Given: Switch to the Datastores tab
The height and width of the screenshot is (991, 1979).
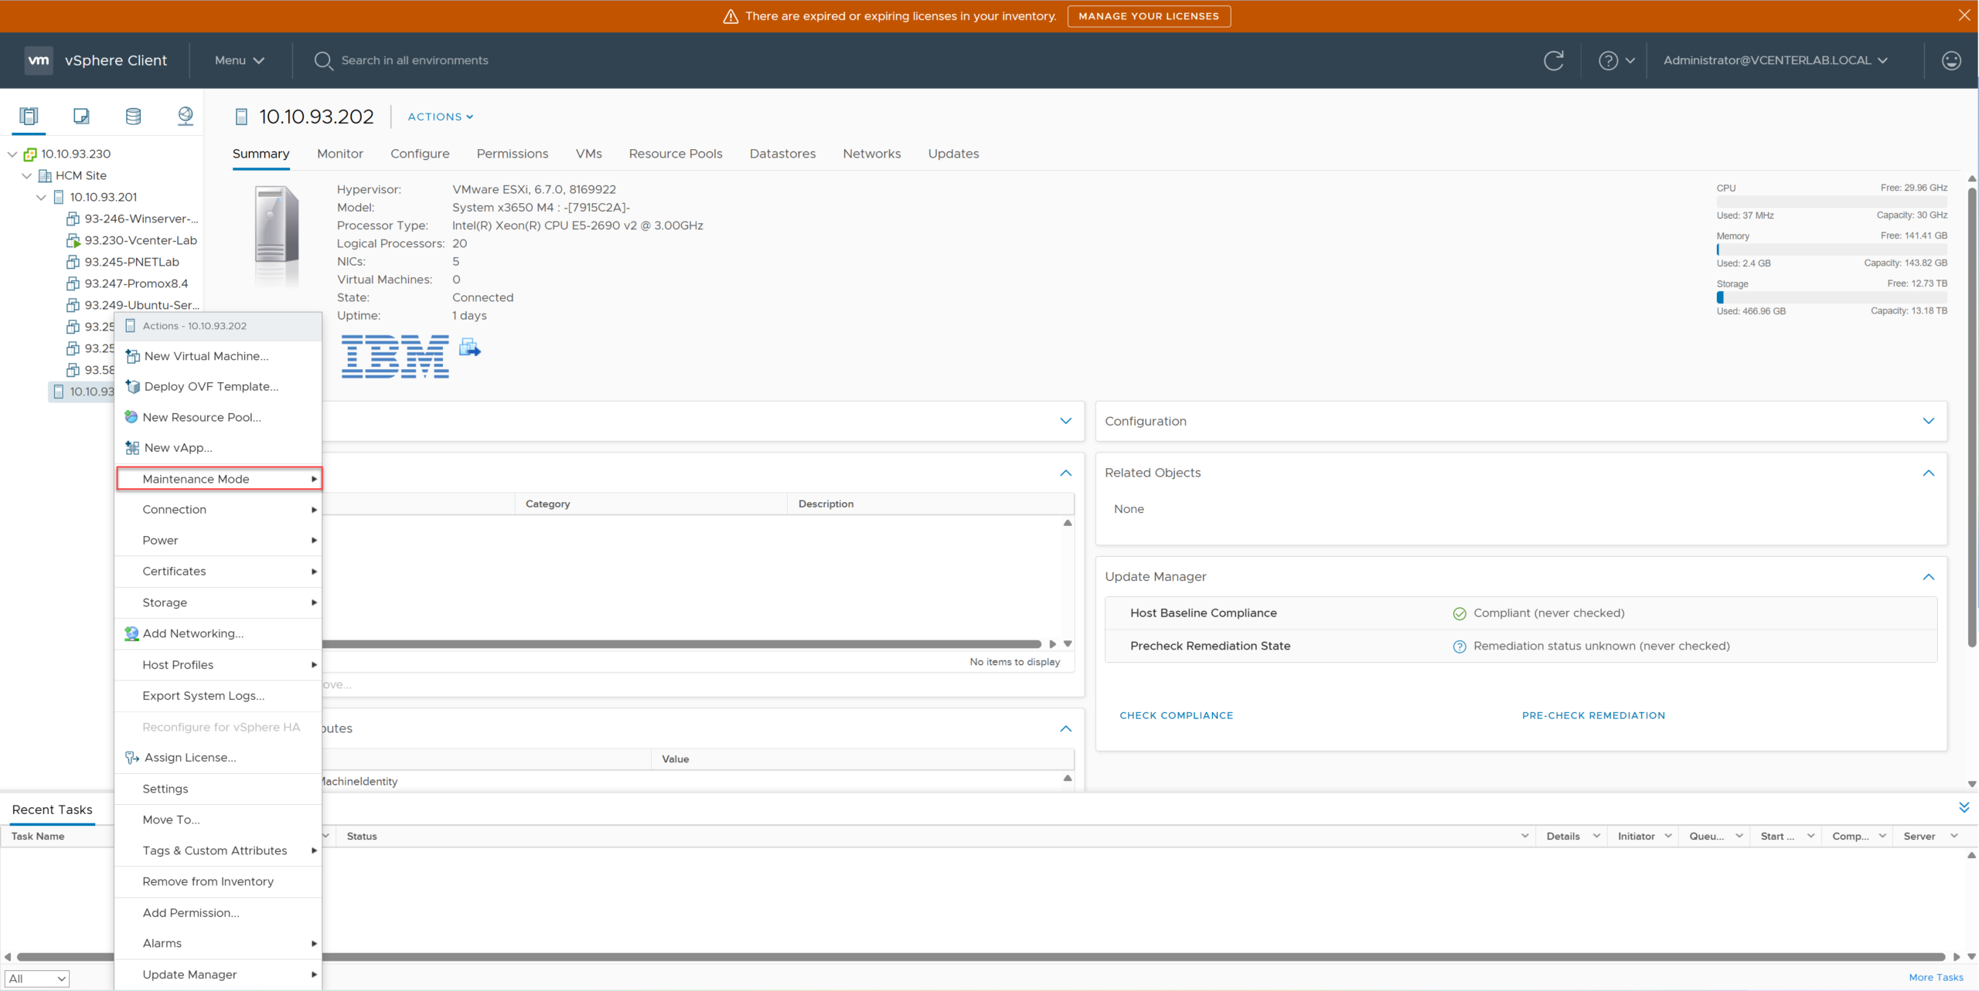Looking at the screenshot, I should [x=782, y=154].
